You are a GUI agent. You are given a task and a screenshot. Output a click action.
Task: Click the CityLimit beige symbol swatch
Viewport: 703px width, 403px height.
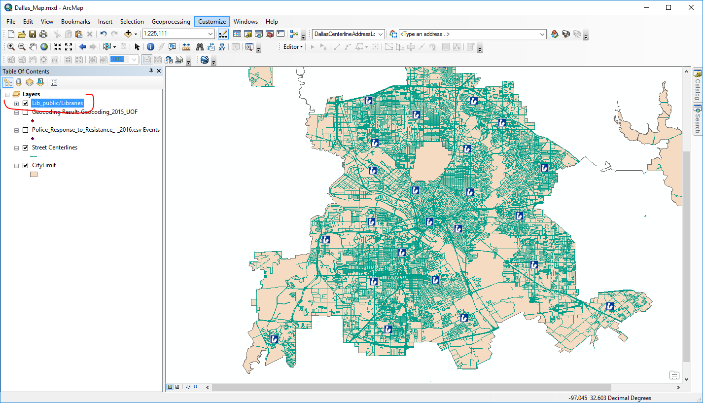(x=35, y=174)
